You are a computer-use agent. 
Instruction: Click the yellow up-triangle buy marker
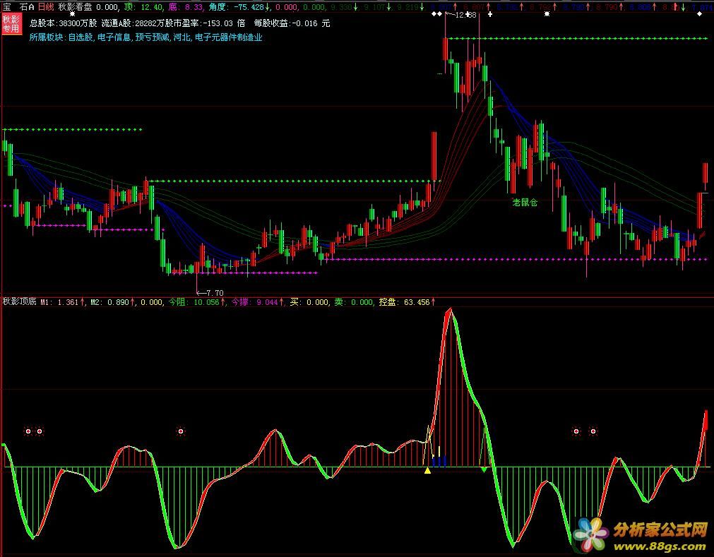coord(427,471)
